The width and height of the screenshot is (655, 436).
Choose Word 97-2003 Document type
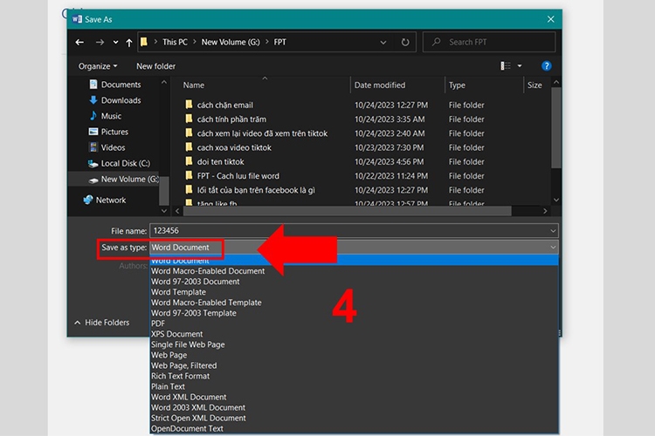[354, 282]
